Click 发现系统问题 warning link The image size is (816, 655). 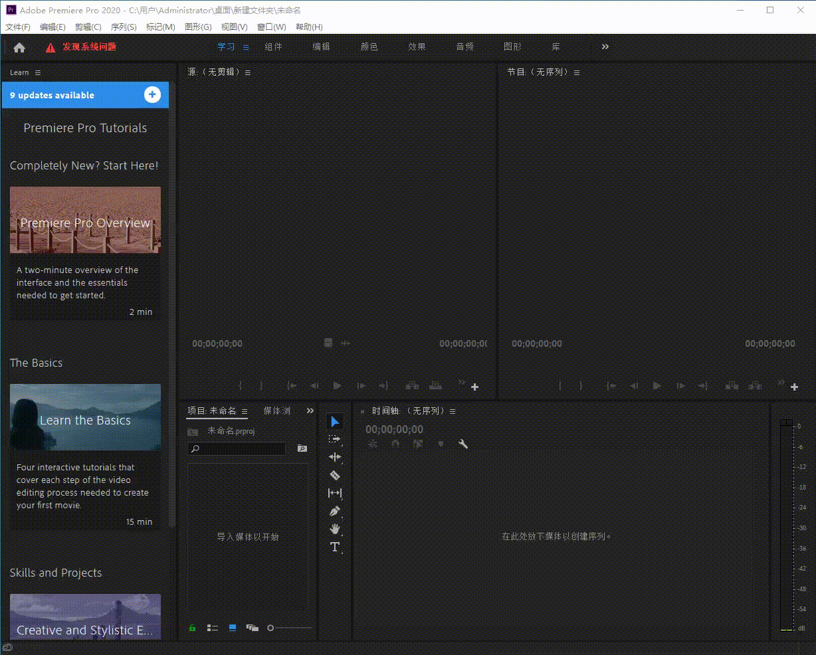point(89,47)
